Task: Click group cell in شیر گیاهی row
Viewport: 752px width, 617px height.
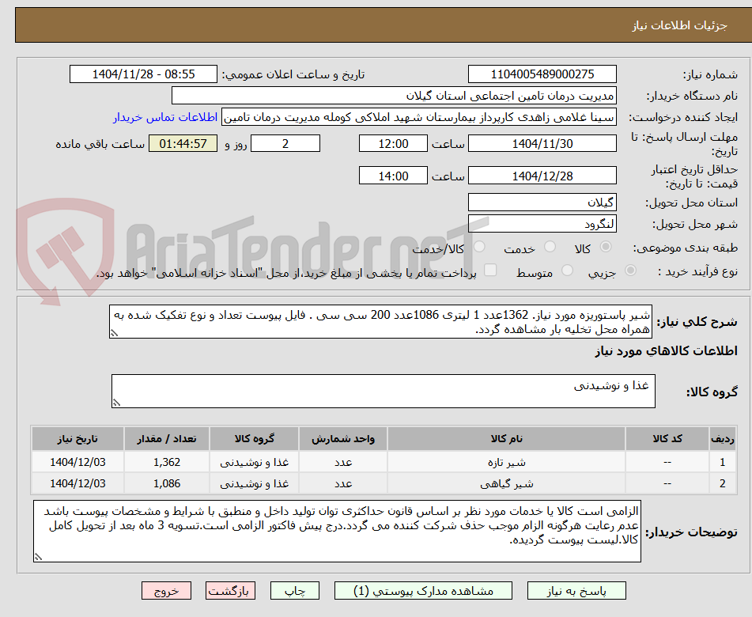Action: tap(254, 483)
